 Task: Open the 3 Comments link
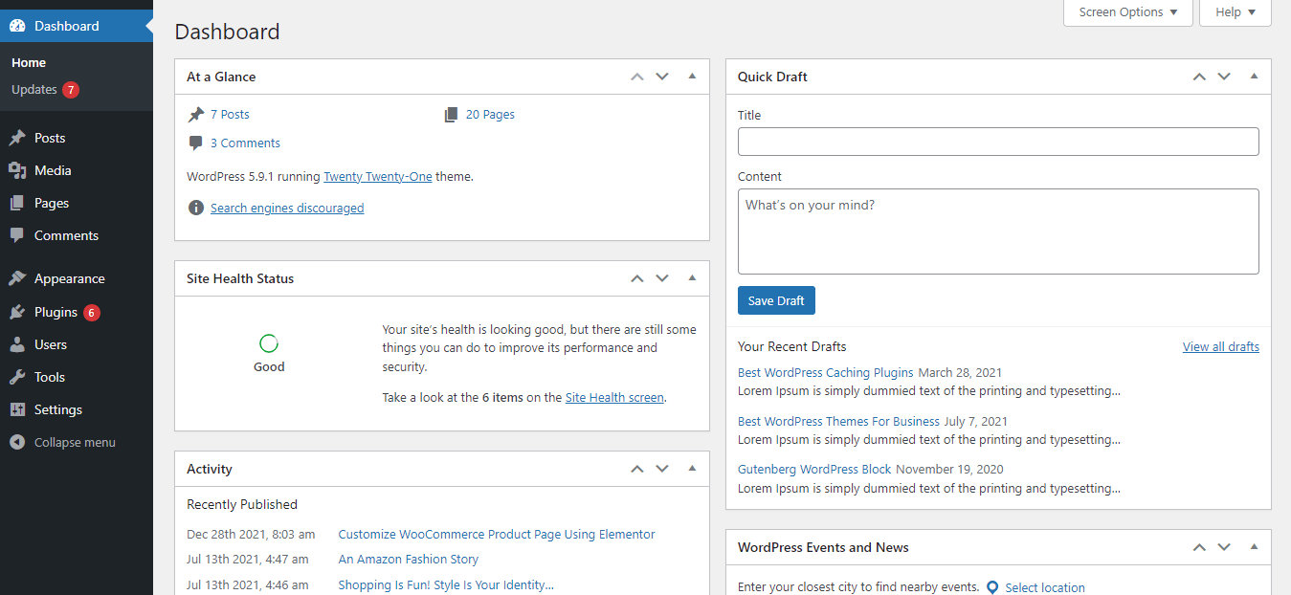pos(245,143)
